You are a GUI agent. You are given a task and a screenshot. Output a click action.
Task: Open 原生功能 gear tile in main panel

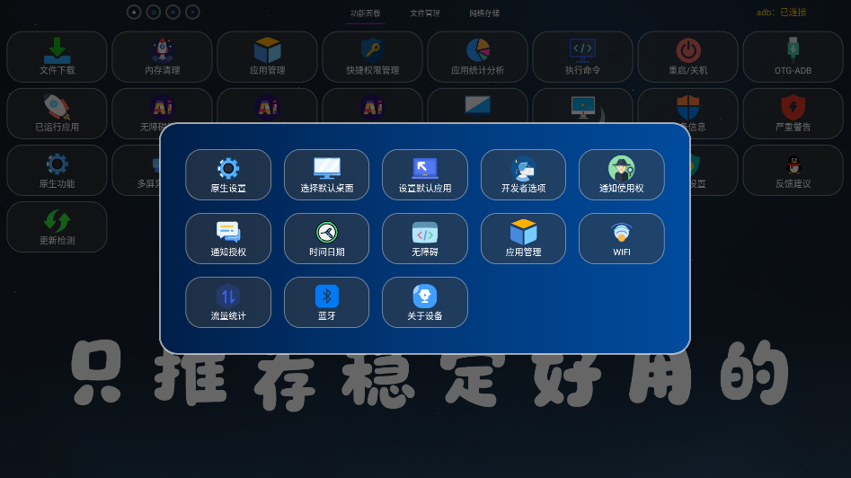click(x=57, y=171)
